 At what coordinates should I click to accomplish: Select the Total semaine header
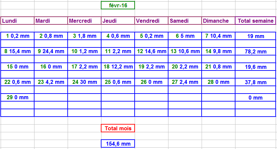coord(256,21)
